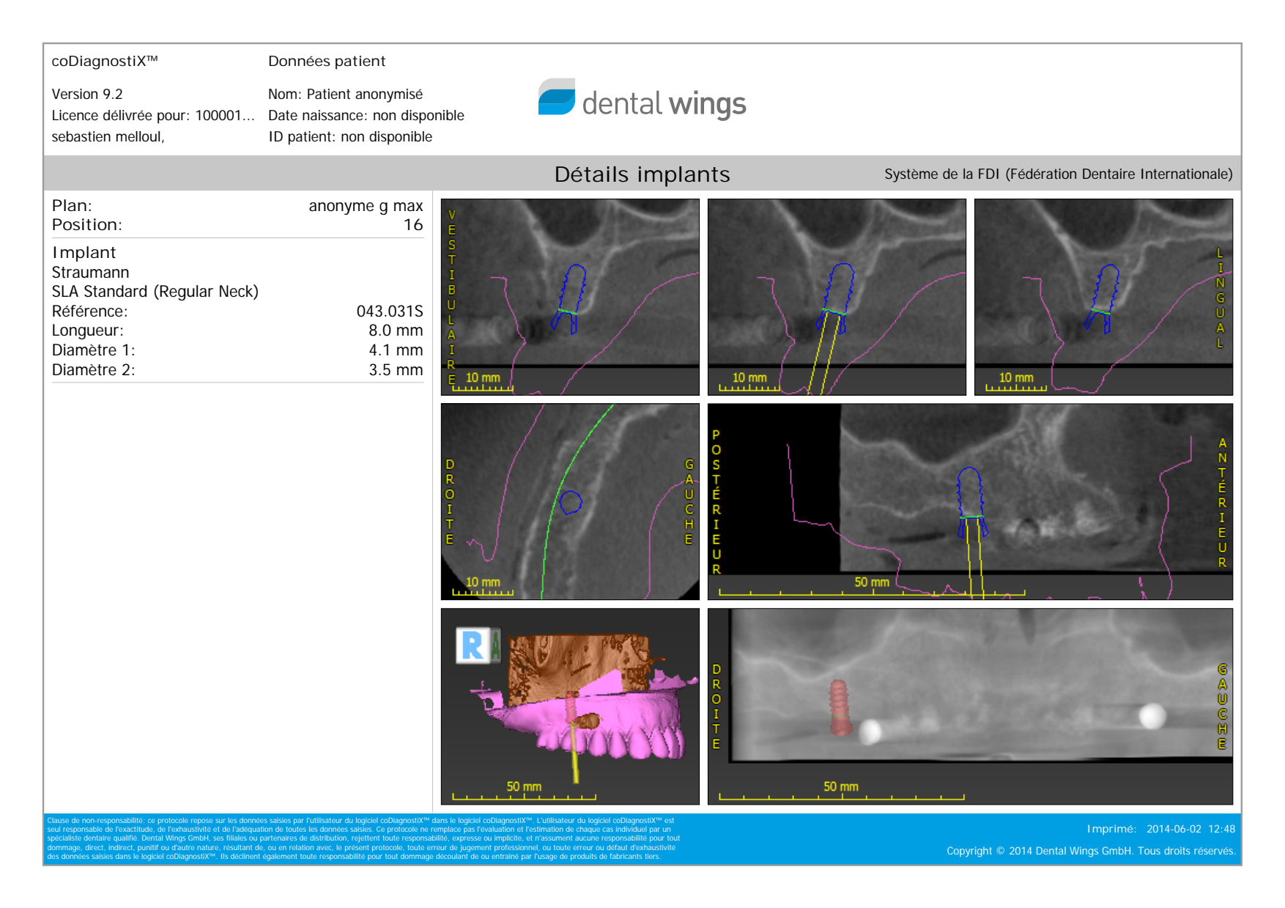Select the reference number 043.031S
This screenshot has width=1285, height=908.
coord(389,311)
